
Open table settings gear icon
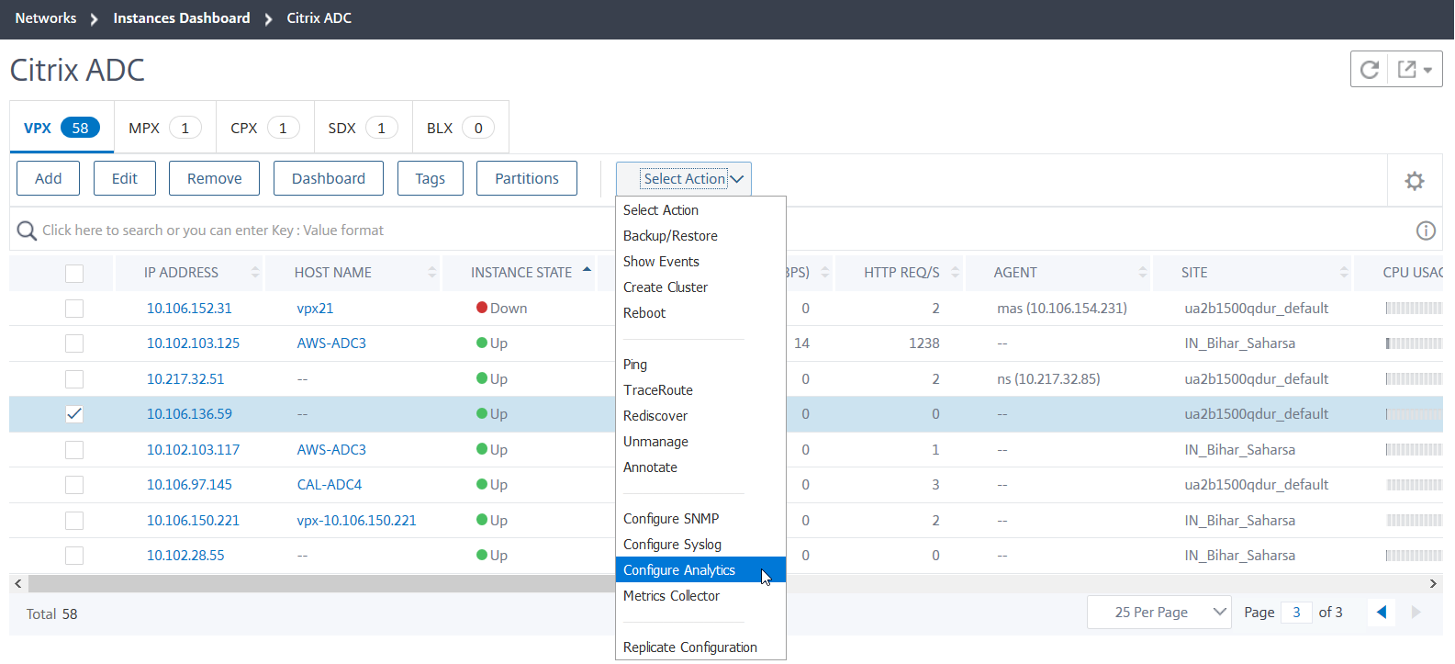tap(1415, 181)
